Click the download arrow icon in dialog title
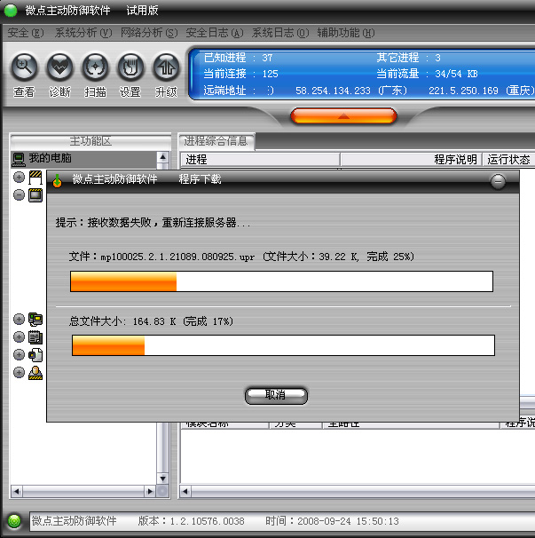Viewport: 535px width, 538px height. pos(58,180)
